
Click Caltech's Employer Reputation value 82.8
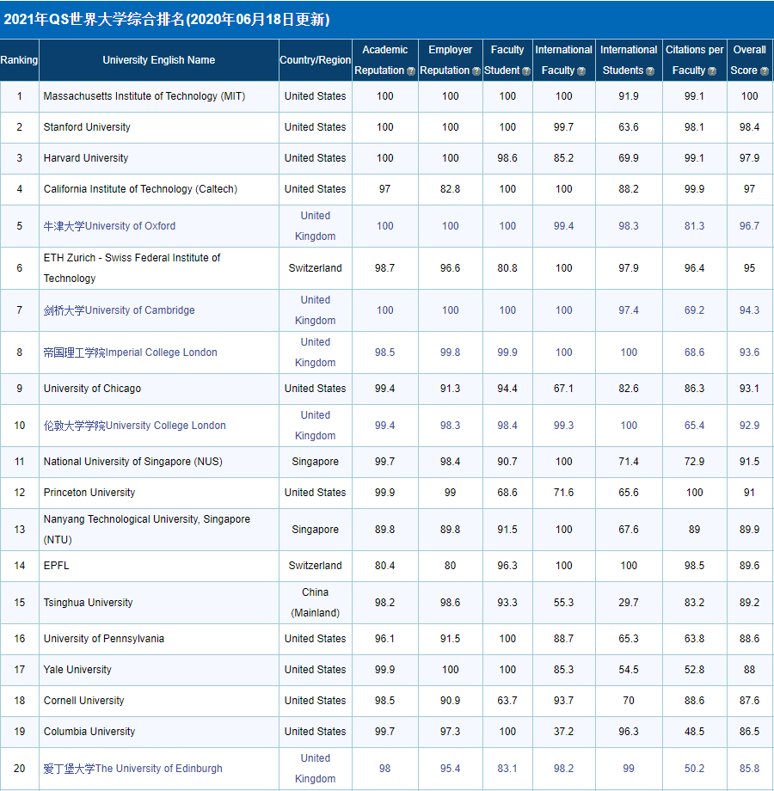point(450,189)
